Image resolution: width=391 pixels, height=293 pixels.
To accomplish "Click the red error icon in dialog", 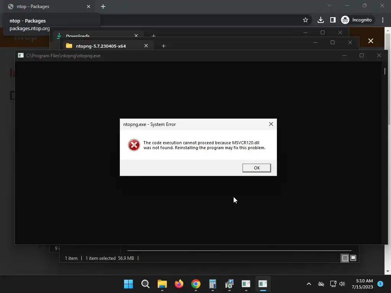I will coord(134,145).
